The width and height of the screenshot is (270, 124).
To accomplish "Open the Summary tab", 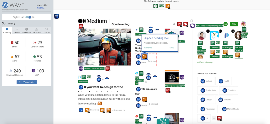I will click(x=7, y=30).
